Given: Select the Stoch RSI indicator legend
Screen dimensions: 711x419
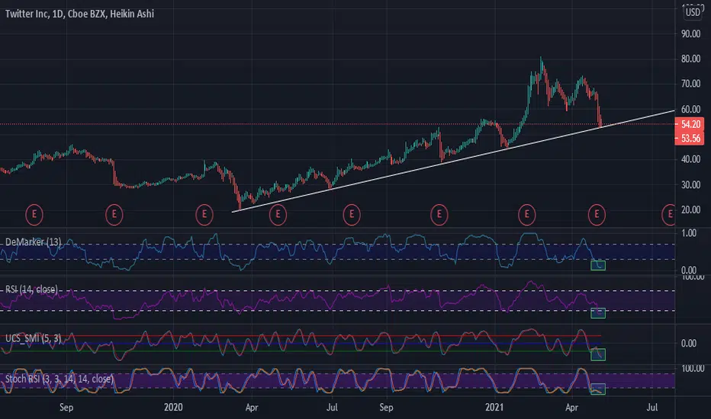Looking at the screenshot, I should [59, 379].
